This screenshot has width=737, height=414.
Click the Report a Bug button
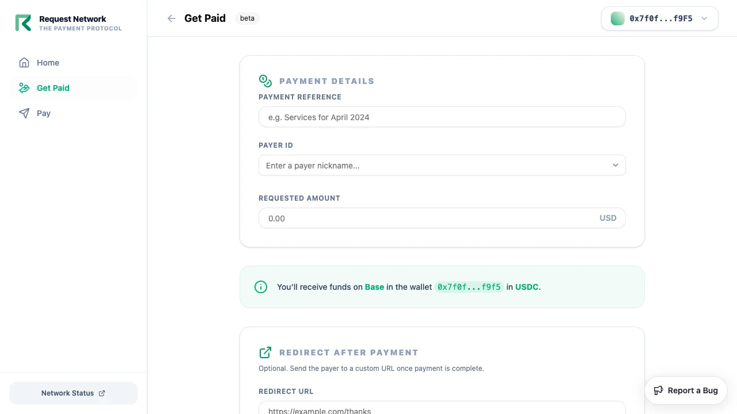[x=686, y=390]
